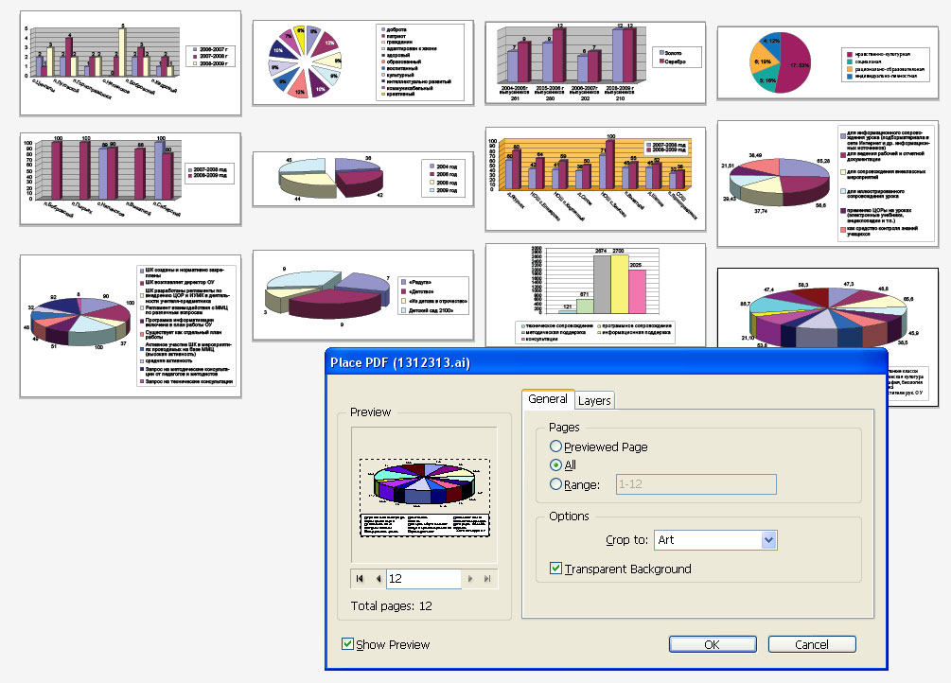Image resolution: width=951 pixels, height=683 pixels.
Task: Confirm placement with the OK button
Action: (713, 644)
